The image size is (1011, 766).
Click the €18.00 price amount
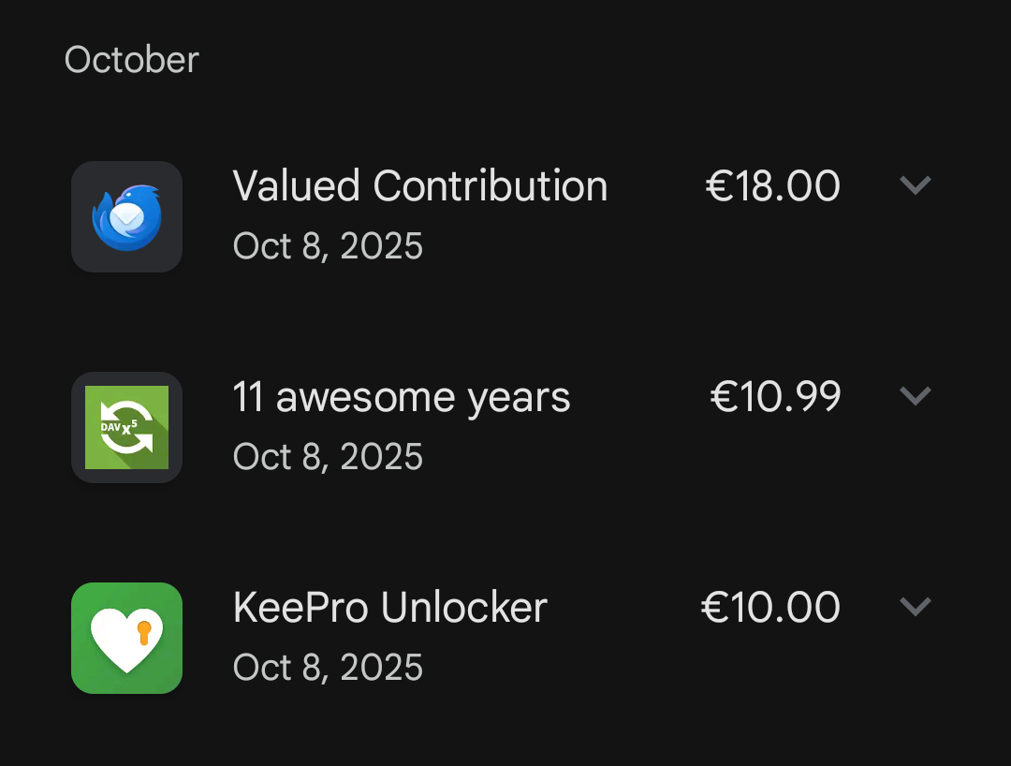coord(772,186)
